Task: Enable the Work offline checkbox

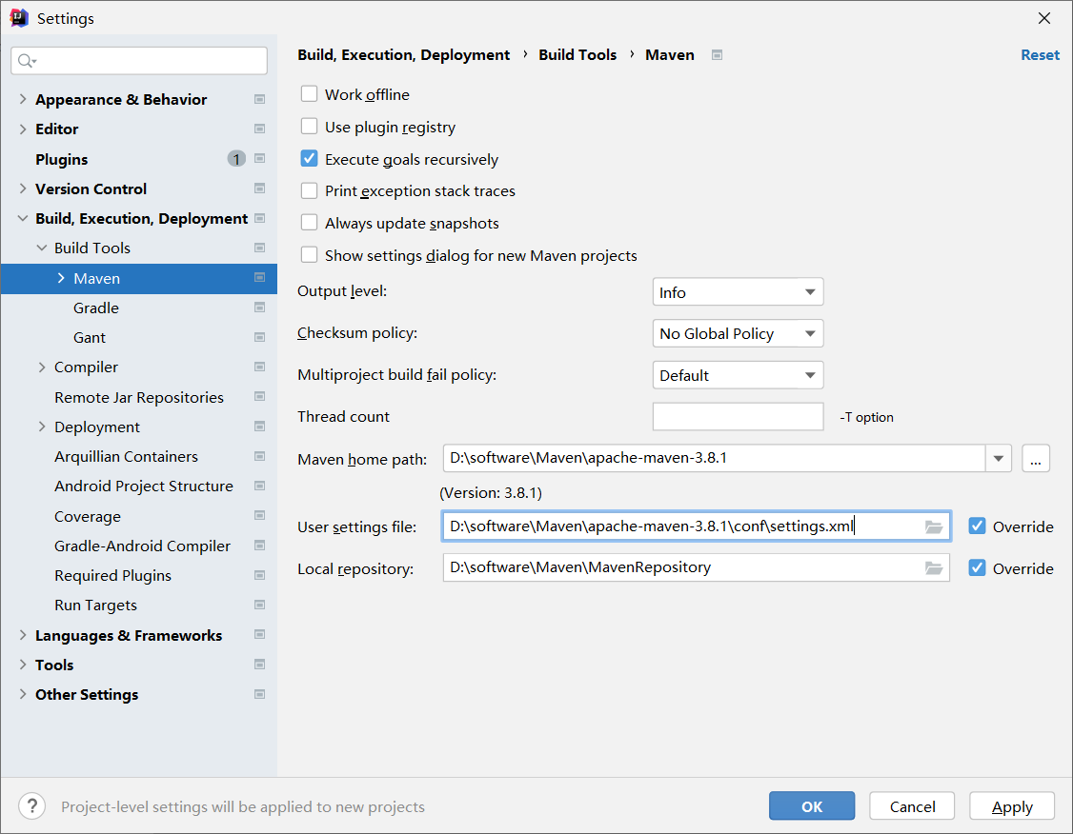Action: click(310, 94)
